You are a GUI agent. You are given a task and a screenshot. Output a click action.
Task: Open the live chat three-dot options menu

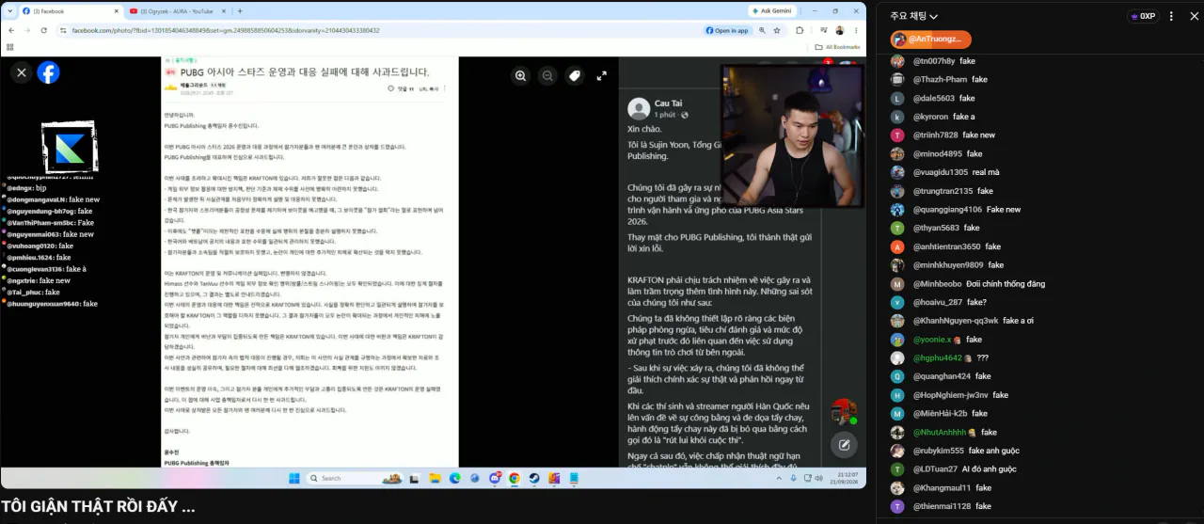pos(1171,16)
